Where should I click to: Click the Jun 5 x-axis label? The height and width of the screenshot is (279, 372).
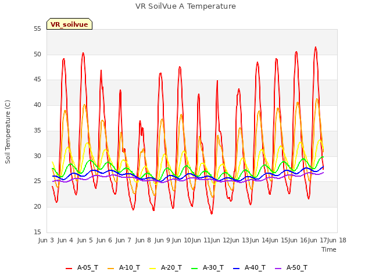(85, 240)
